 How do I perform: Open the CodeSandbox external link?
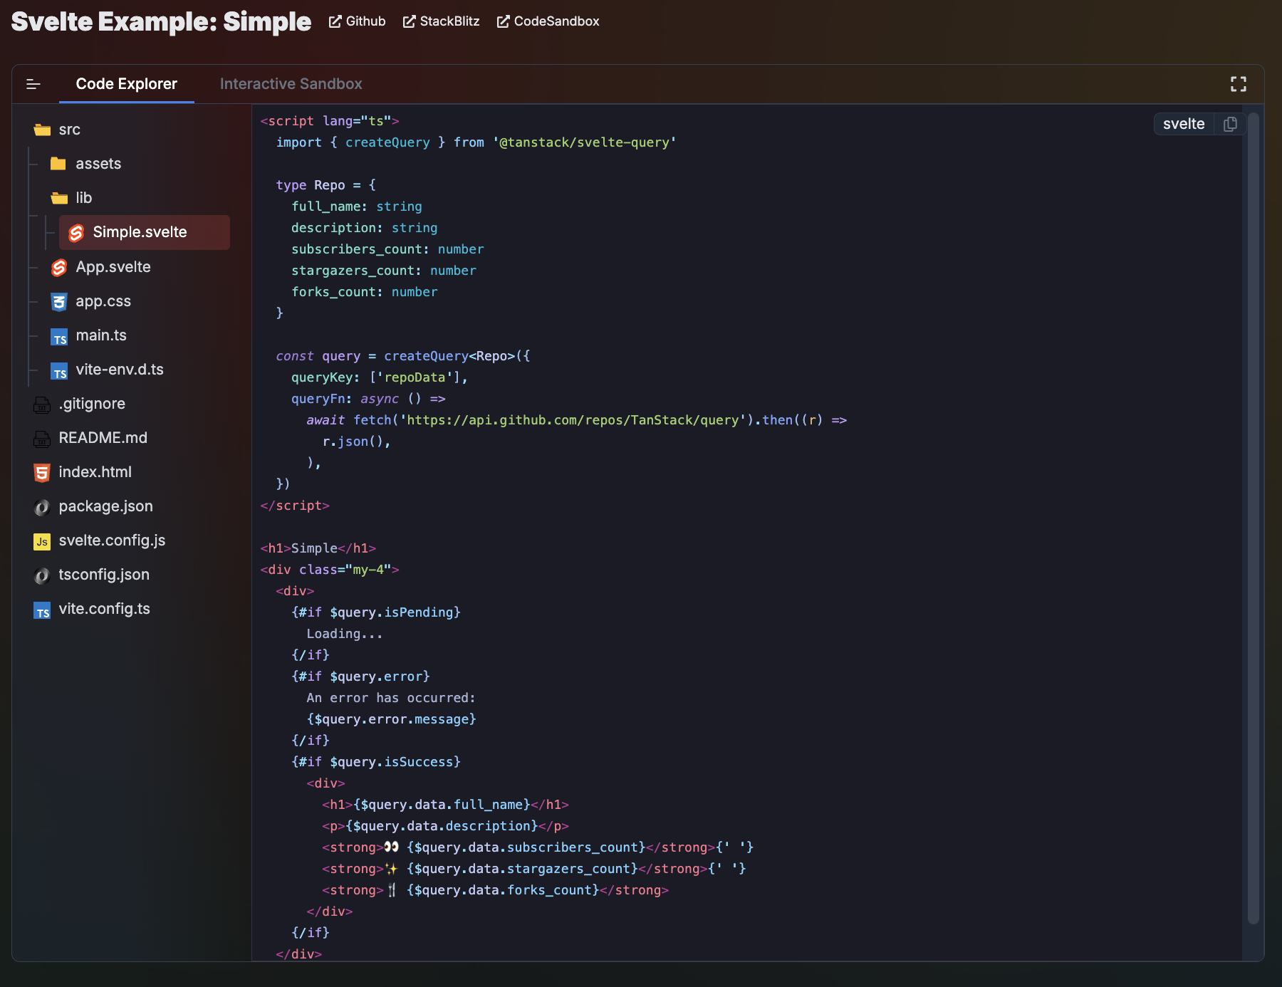548,21
